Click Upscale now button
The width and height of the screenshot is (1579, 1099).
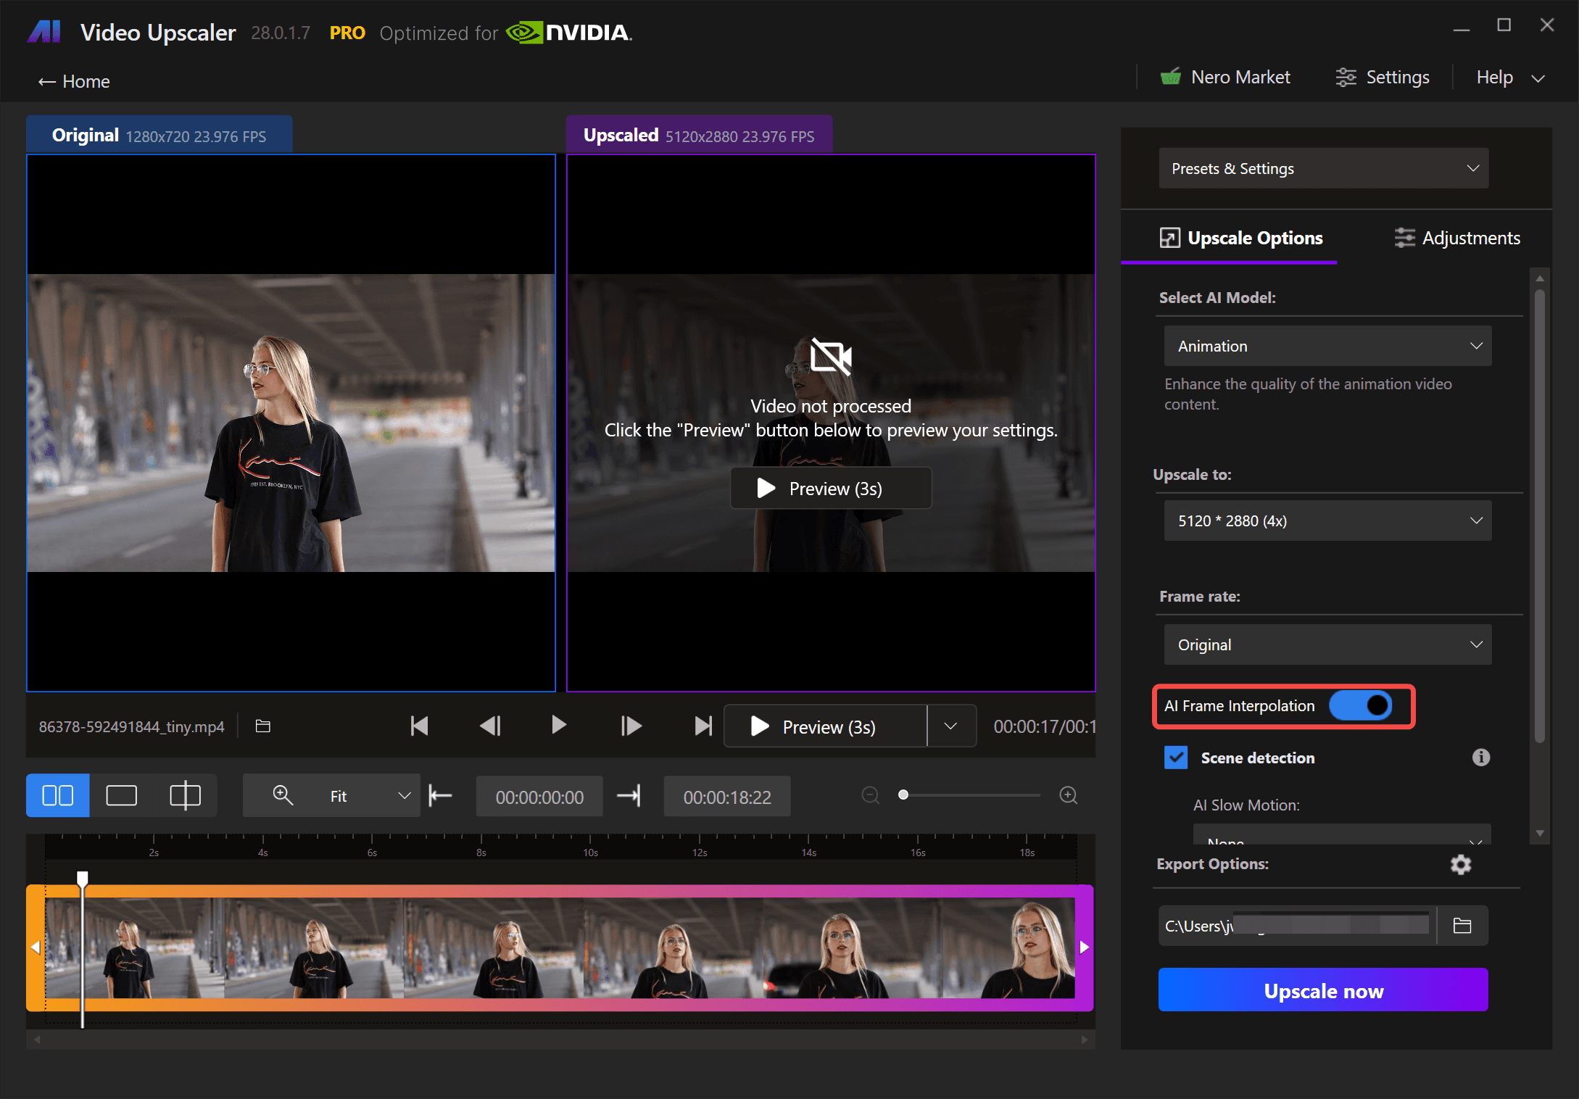click(x=1323, y=991)
